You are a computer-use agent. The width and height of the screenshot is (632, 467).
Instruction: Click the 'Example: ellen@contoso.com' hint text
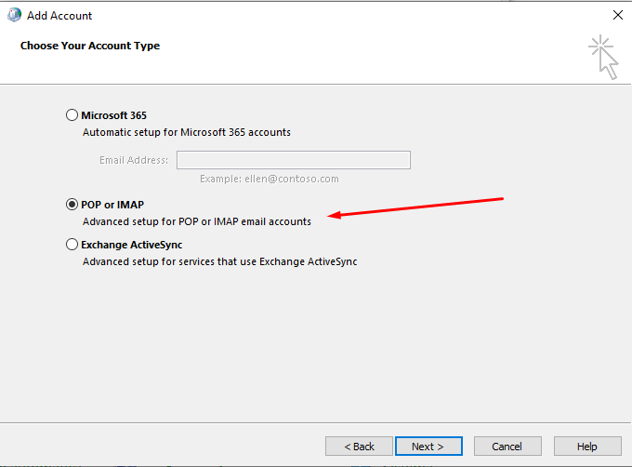tap(270, 179)
